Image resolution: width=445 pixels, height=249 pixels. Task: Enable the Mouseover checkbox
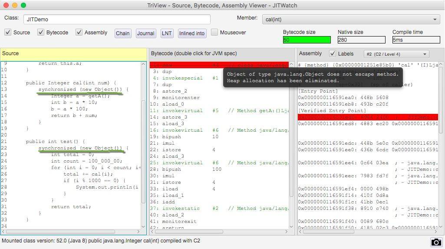pyautogui.click(x=214, y=33)
